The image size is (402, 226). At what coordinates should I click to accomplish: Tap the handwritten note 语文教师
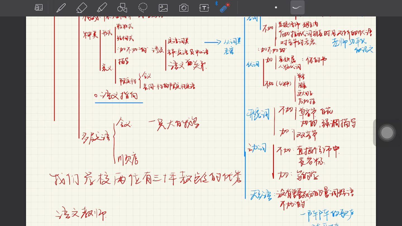pos(81,214)
